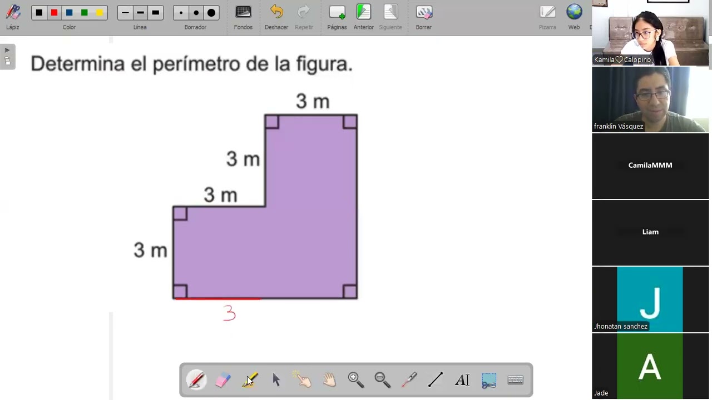Zoom out with the minus magnifier
Screen dimensions: 712x400
(383, 380)
